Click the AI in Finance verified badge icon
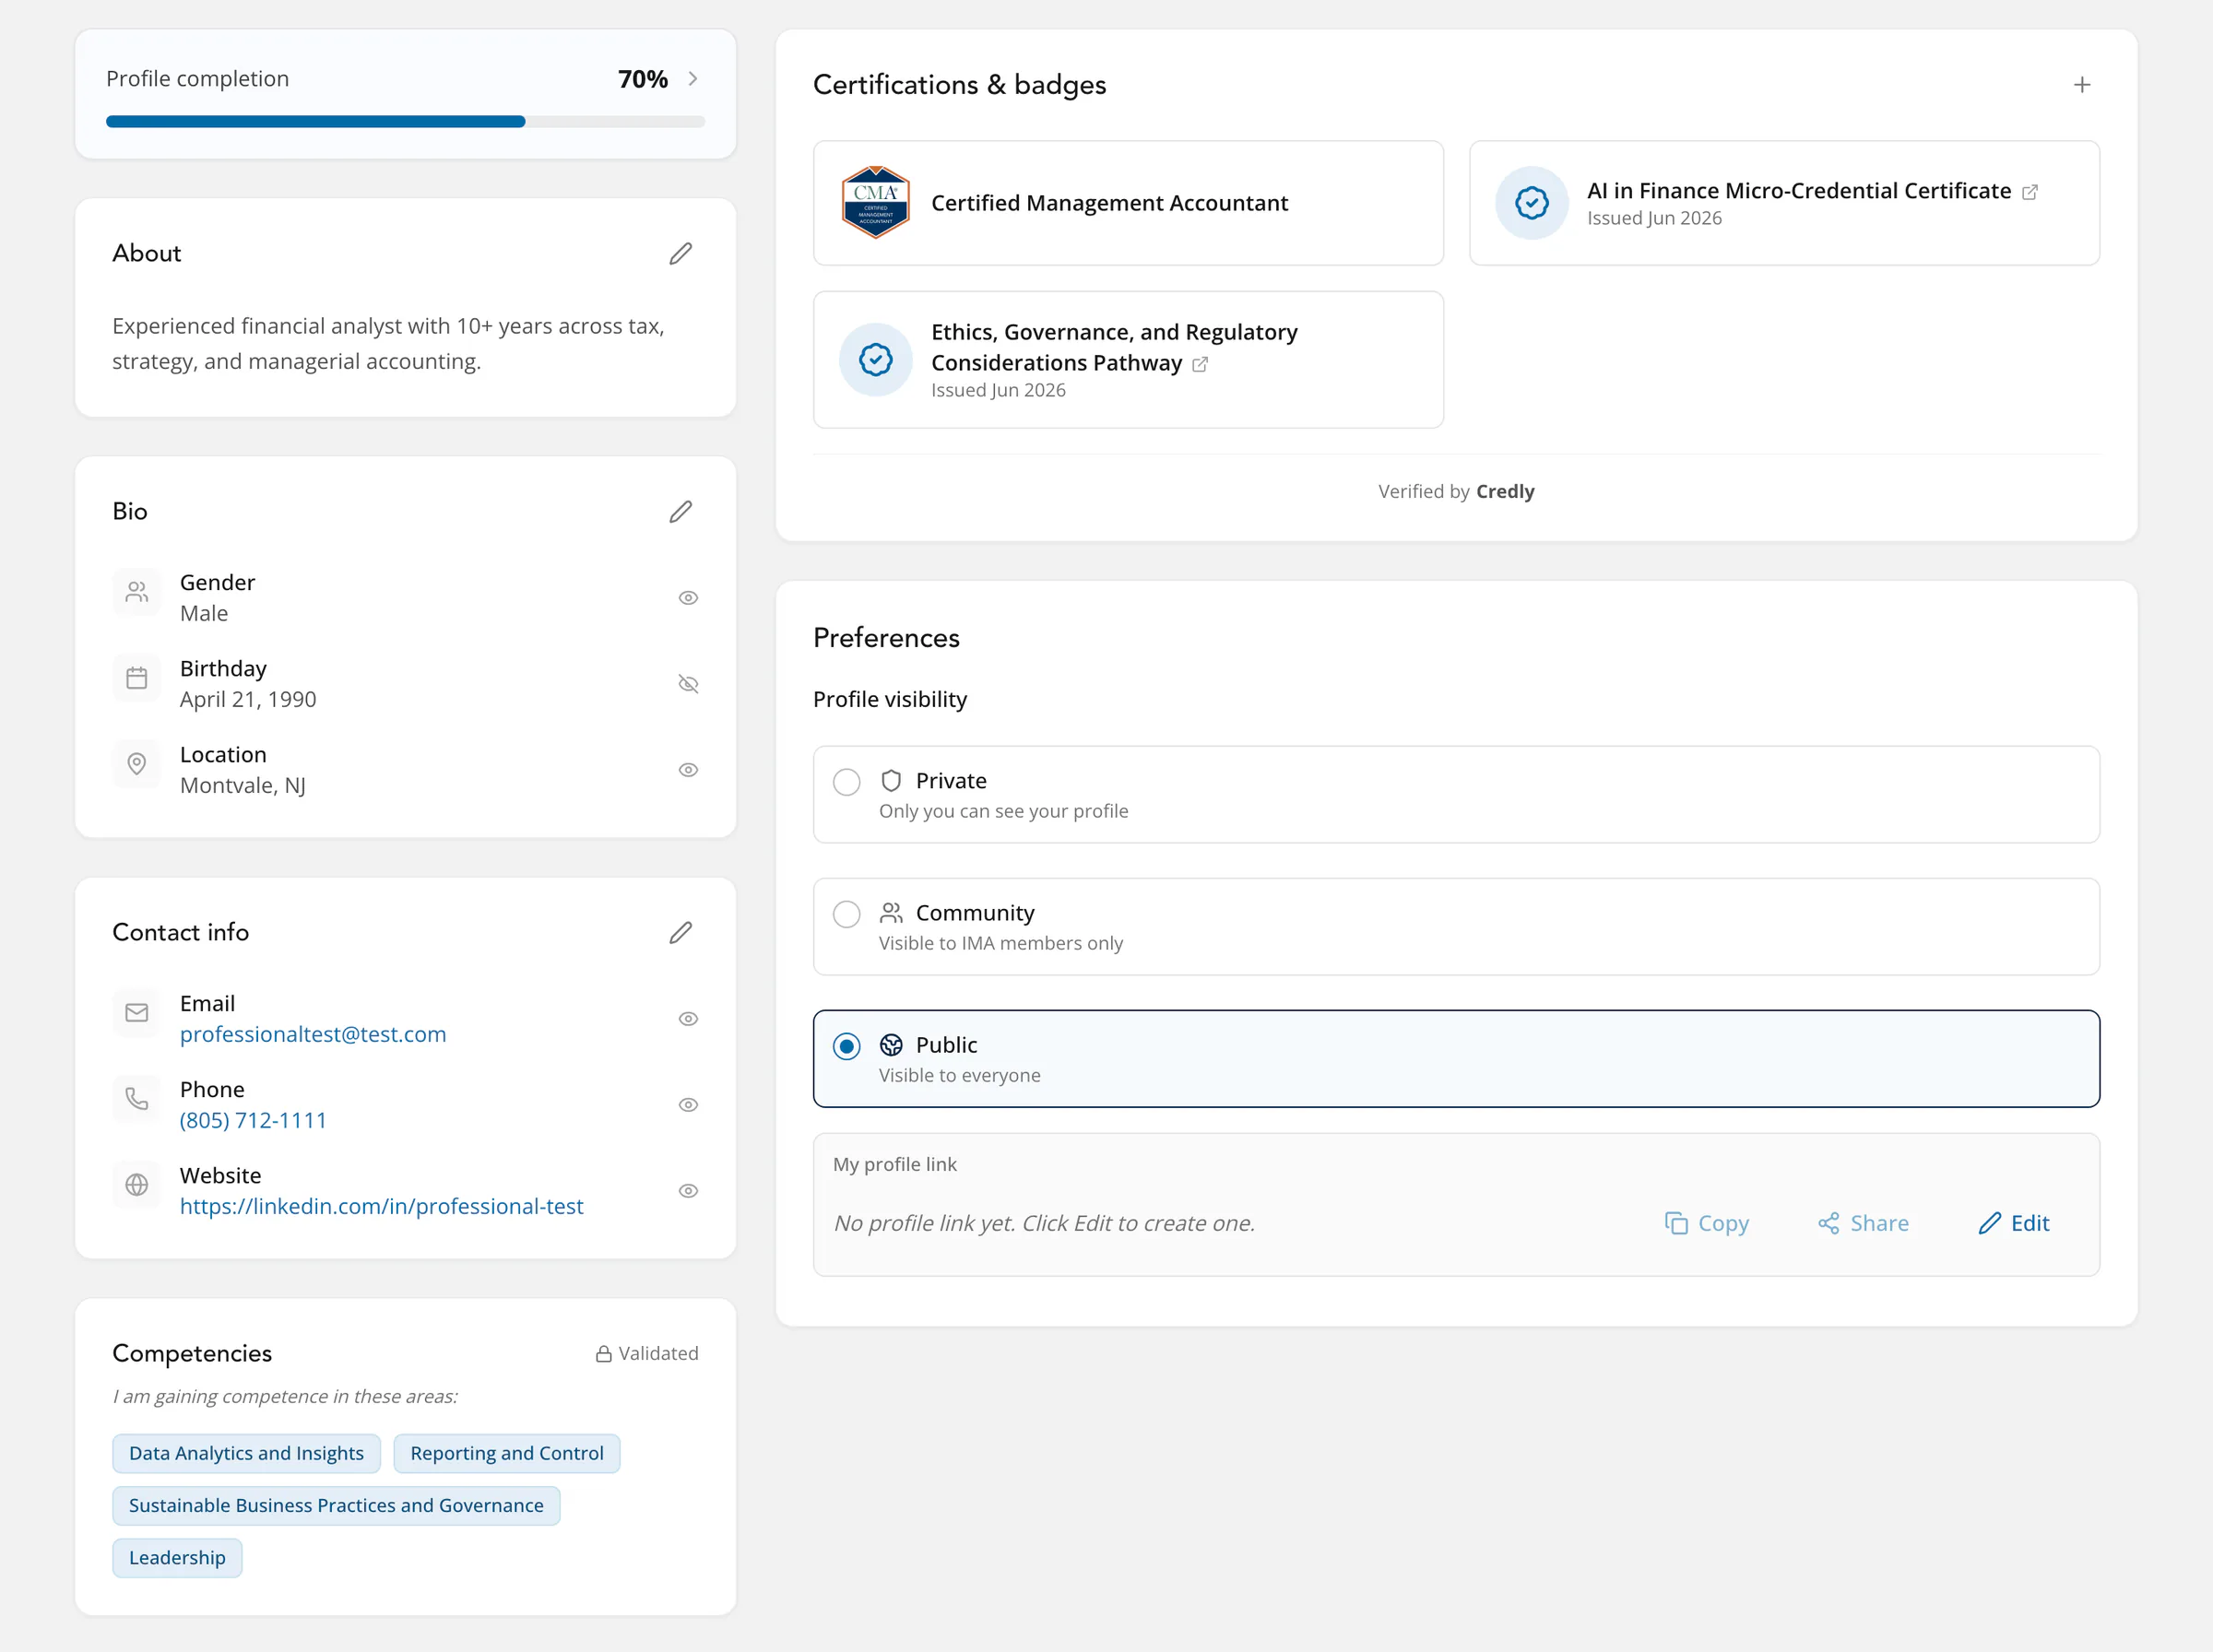This screenshot has width=2213, height=1652. 1531,203
